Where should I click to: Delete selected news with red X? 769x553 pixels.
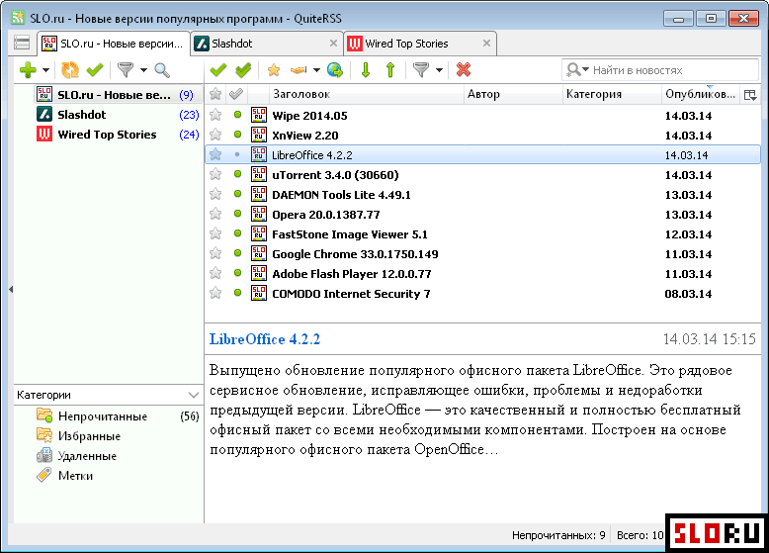pyautogui.click(x=464, y=70)
